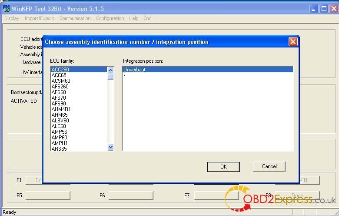
Task: Pick ACSM60 ECU family entry
Action: point(60,81)
